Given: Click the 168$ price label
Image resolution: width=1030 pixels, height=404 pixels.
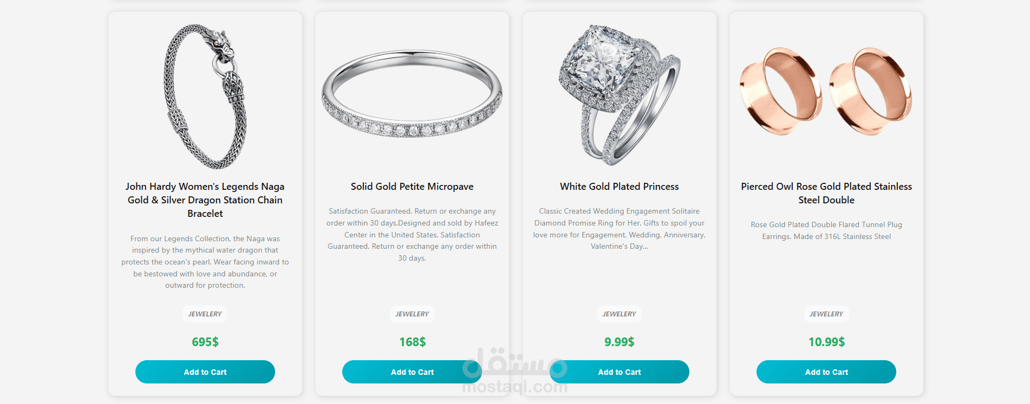Looking at the screenshot, I should 412,342.
